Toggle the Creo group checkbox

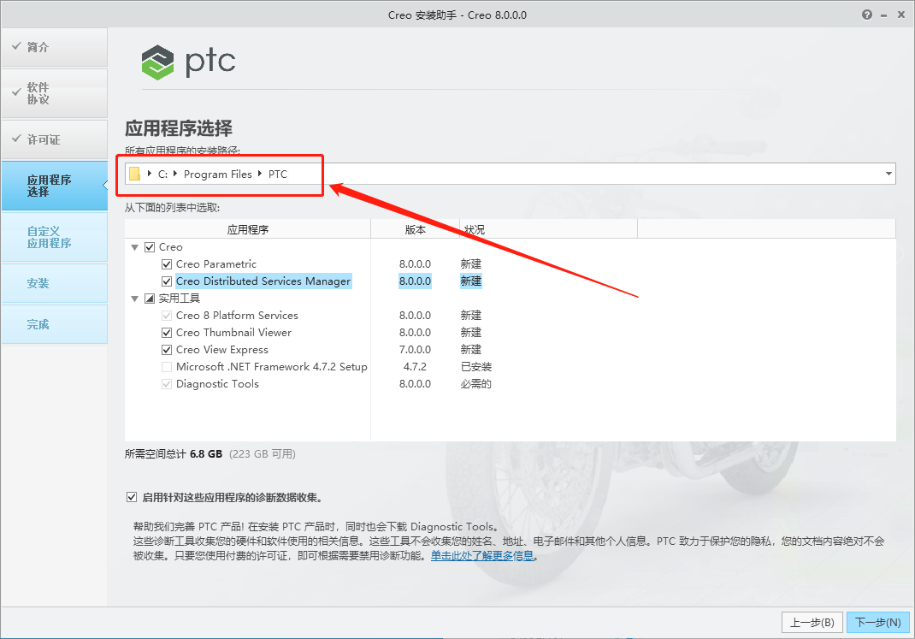click(150, 247)
